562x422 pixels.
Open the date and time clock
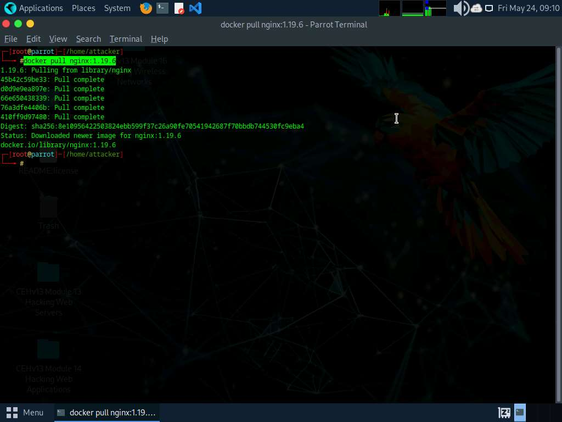[x=528, y=8]
